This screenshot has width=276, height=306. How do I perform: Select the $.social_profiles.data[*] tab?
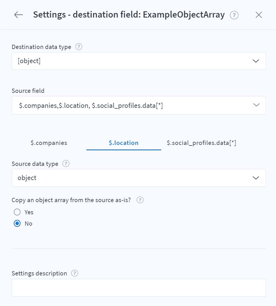click(x=202, y=143)
